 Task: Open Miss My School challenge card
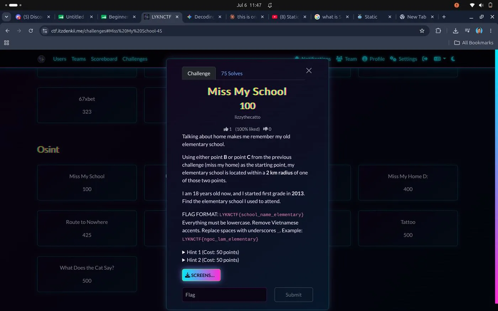pos(87,183)
